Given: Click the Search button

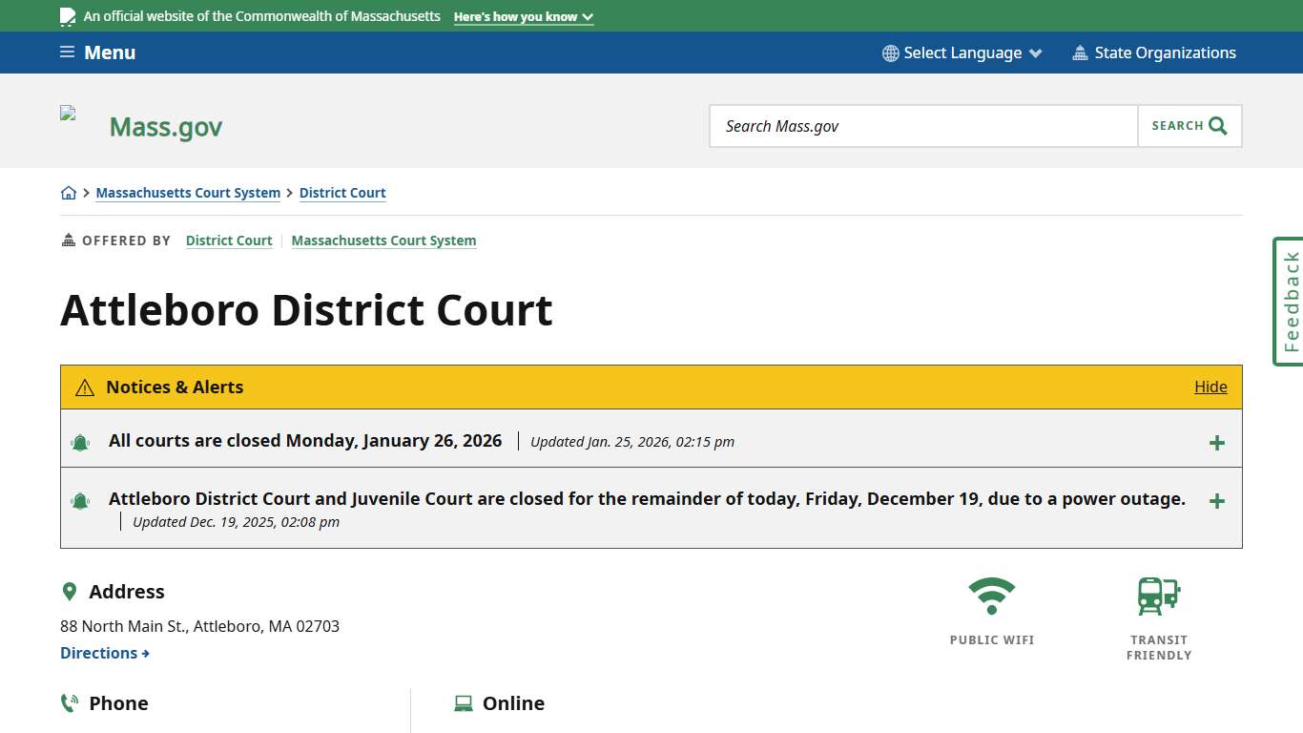Looking at the screenshot, I should pyautogui.click(x=1189, y=125).
